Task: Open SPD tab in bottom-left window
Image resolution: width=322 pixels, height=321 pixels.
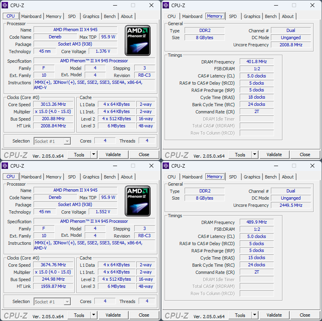Action: [x=72, y=177]
